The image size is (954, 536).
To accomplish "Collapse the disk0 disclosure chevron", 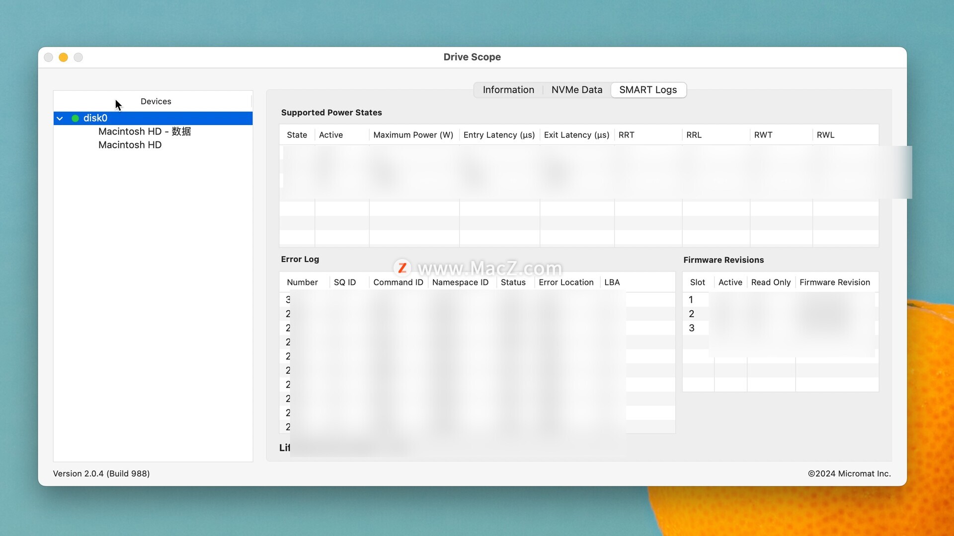I will point(60,118).
